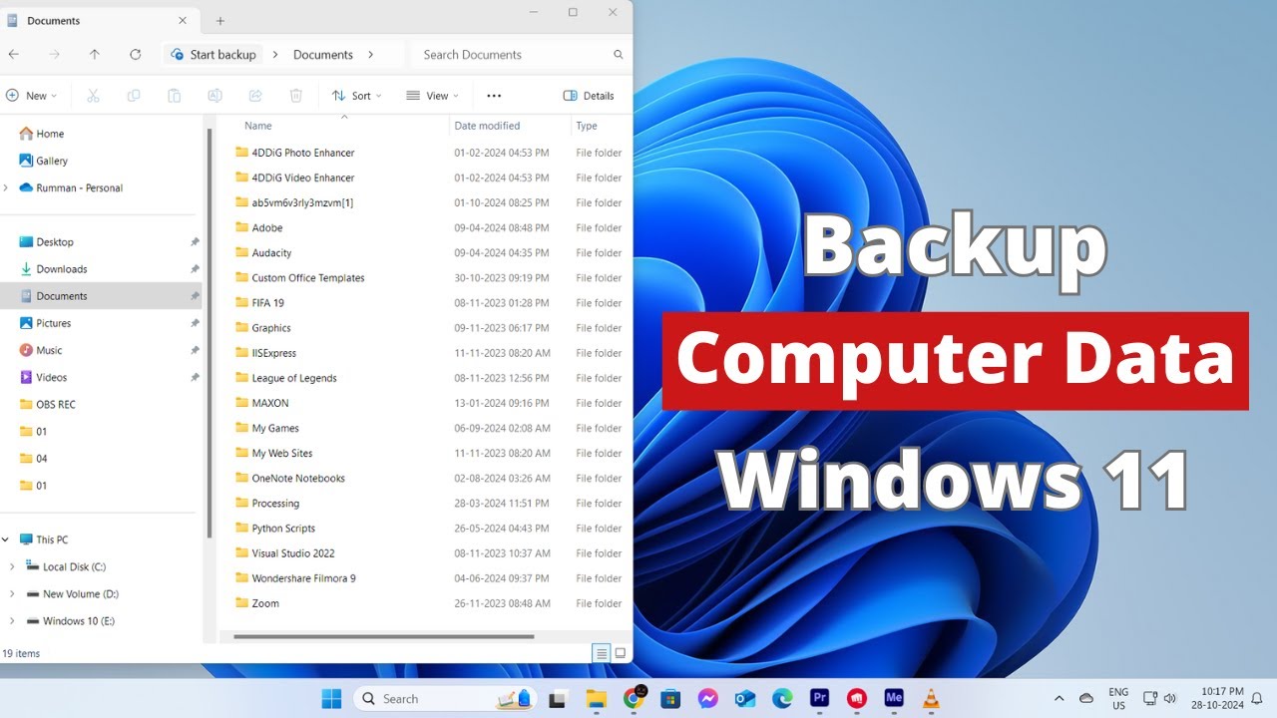
Task: Click the search magnifier icon in Explorer
Action: [x=619, y=55]
